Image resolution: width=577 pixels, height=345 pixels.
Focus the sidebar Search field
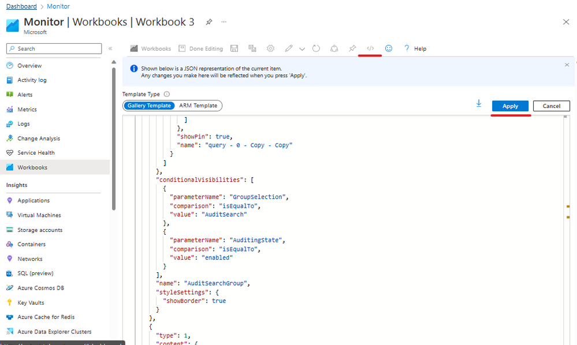(x=54, y=48)
